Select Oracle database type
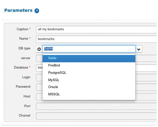This screenshot has height=127, width=158. [x=89, y=87]
